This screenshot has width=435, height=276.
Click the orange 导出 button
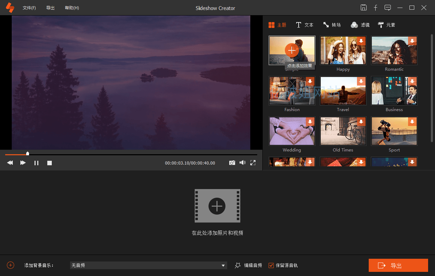click(398, 265)
